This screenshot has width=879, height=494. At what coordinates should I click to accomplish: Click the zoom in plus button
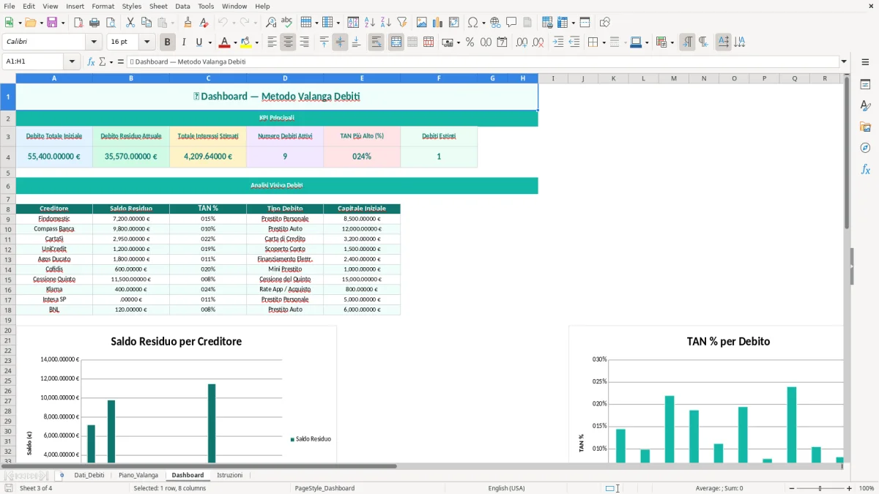(849, 488)
